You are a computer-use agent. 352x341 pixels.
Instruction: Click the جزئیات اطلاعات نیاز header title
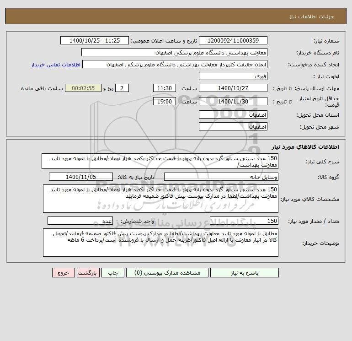click(x=312, y=16)
